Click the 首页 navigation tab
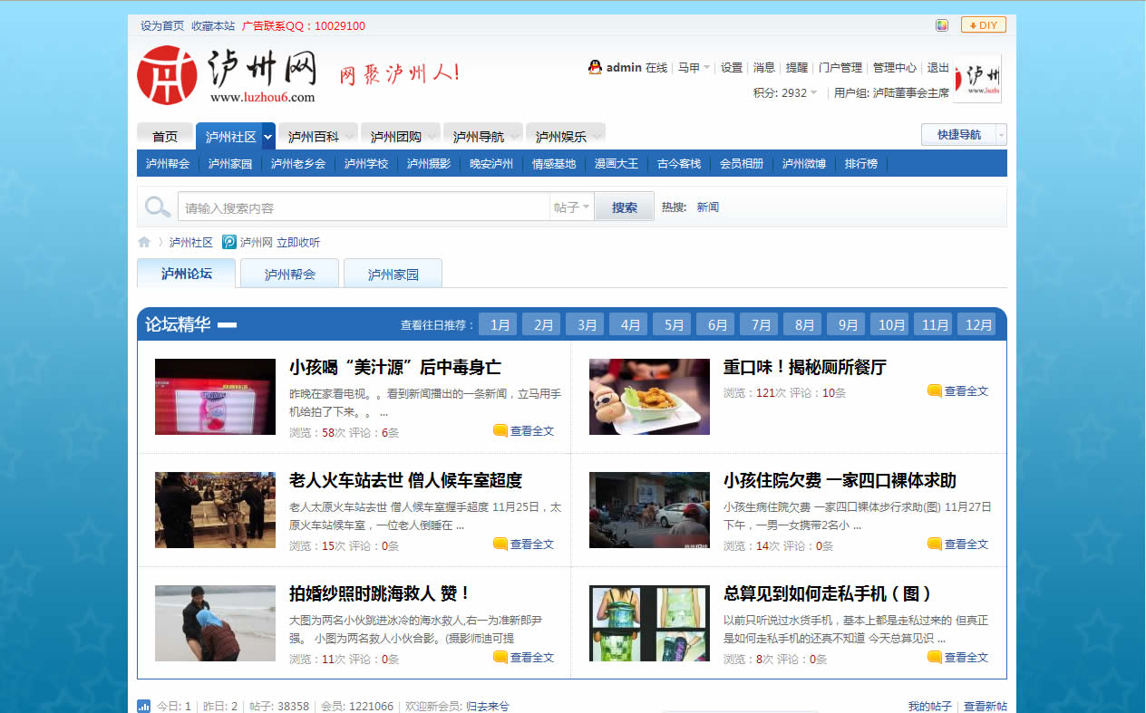 [165, 137]
